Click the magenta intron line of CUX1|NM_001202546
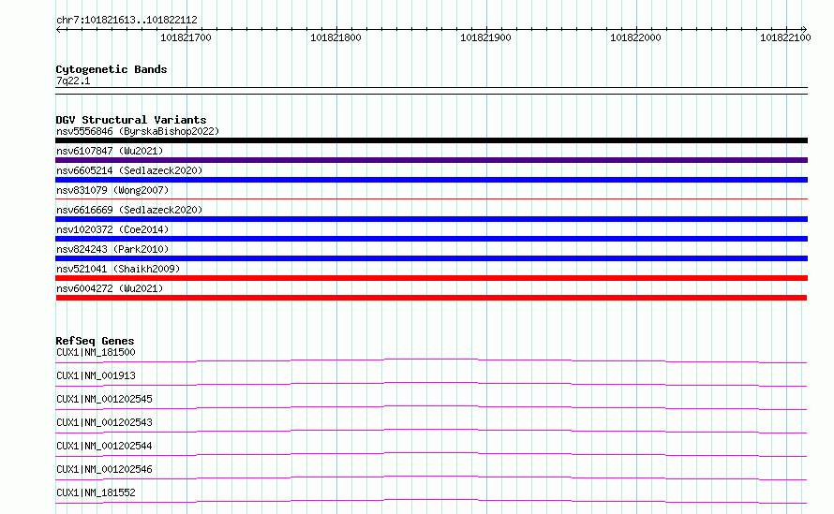 431,477
